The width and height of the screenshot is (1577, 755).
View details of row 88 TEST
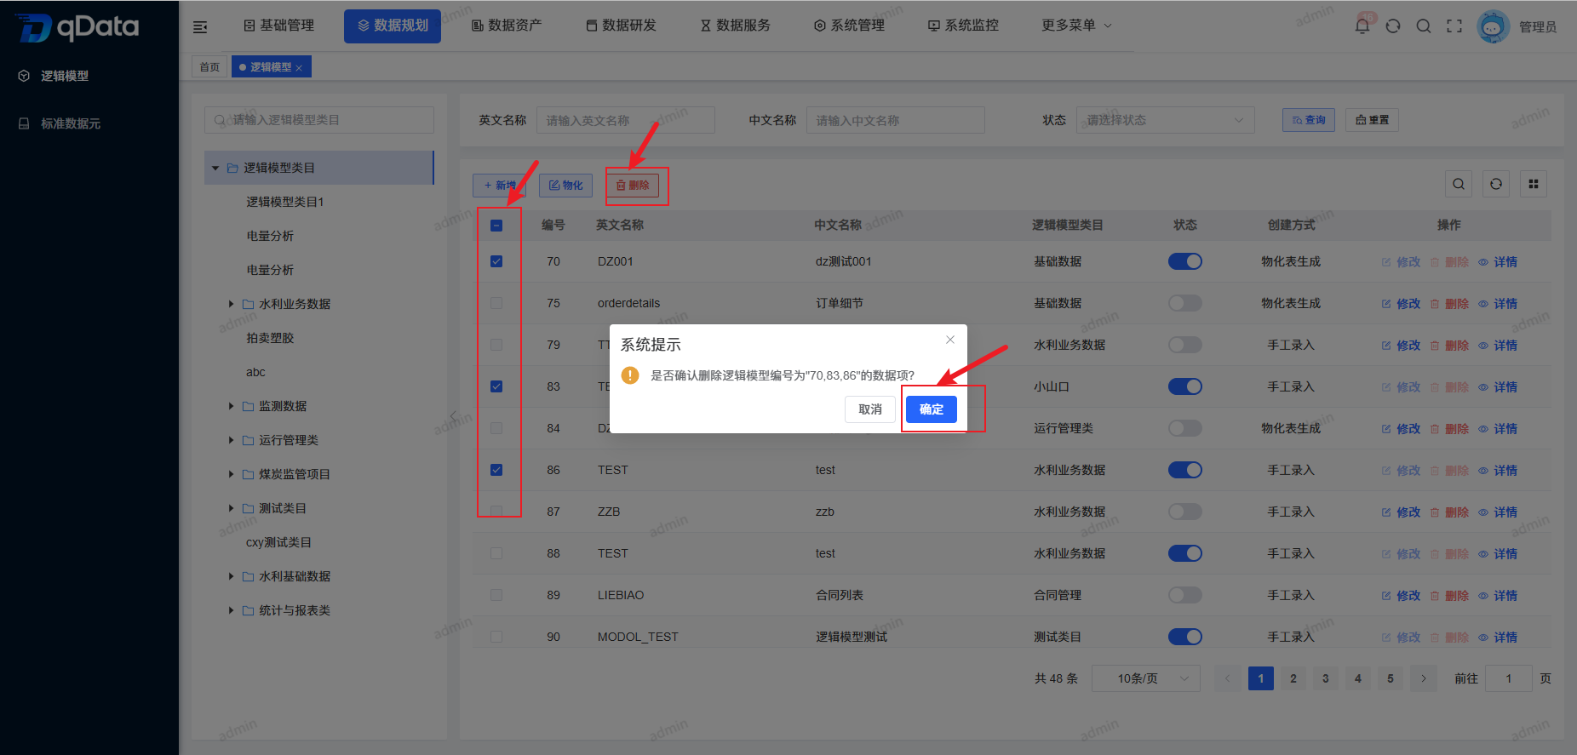(1498, 554)
